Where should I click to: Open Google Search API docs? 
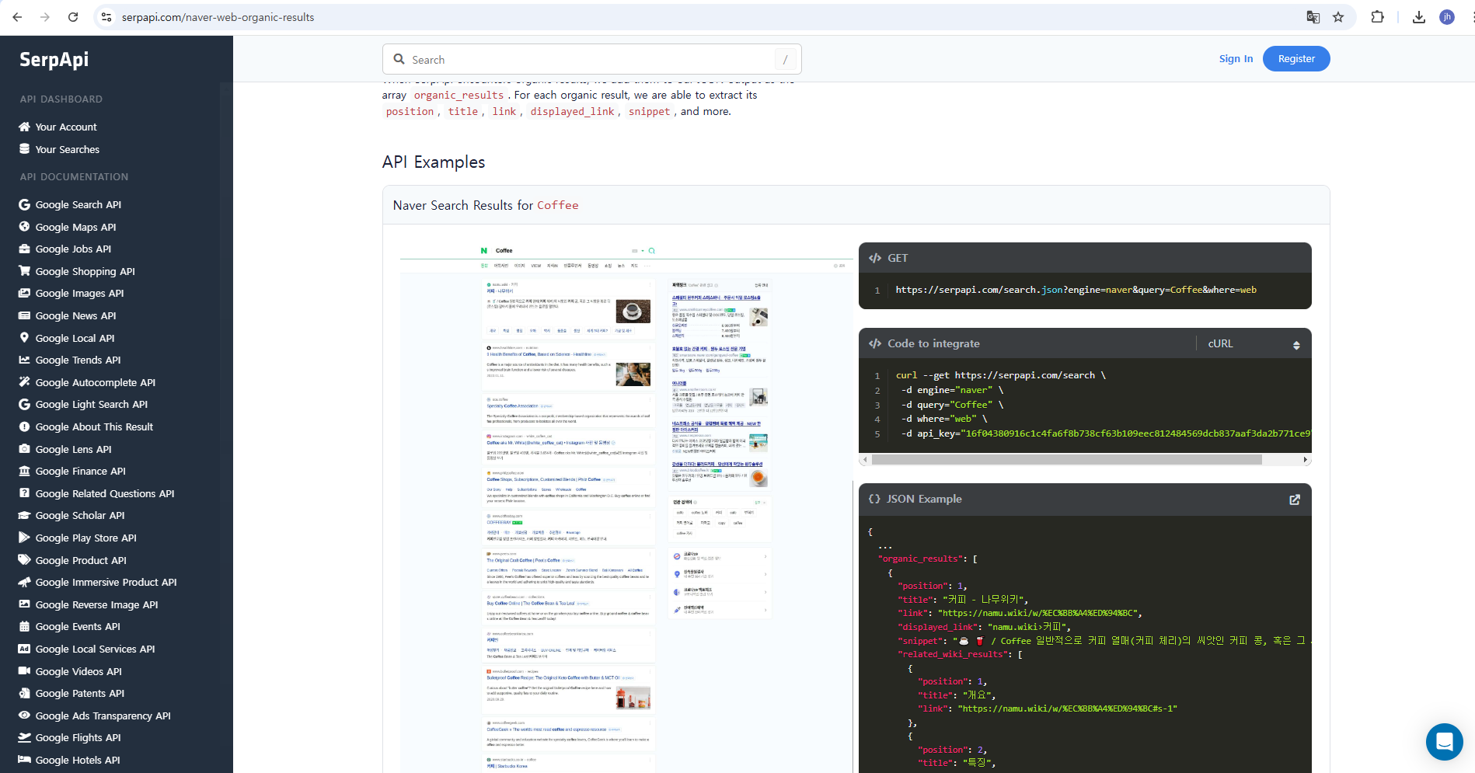(x=78, y=204)
